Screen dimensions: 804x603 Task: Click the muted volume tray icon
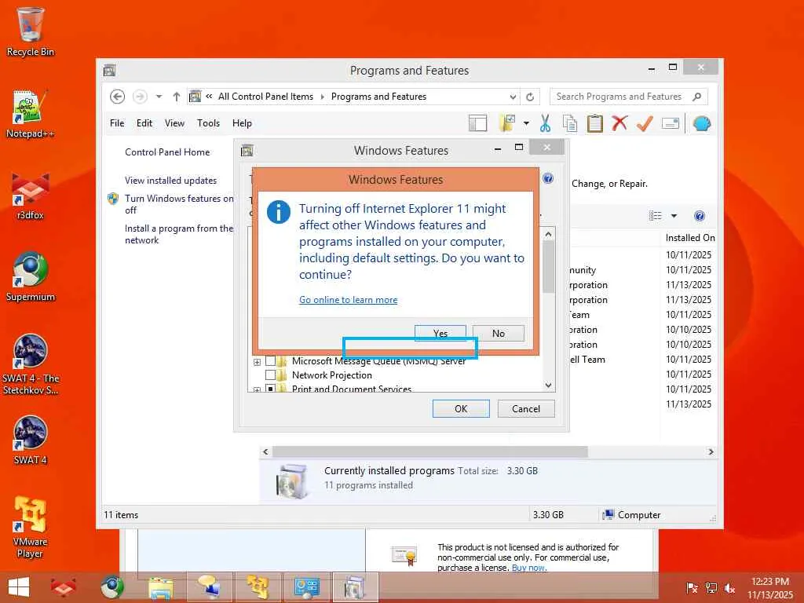(x=729, y=588)
